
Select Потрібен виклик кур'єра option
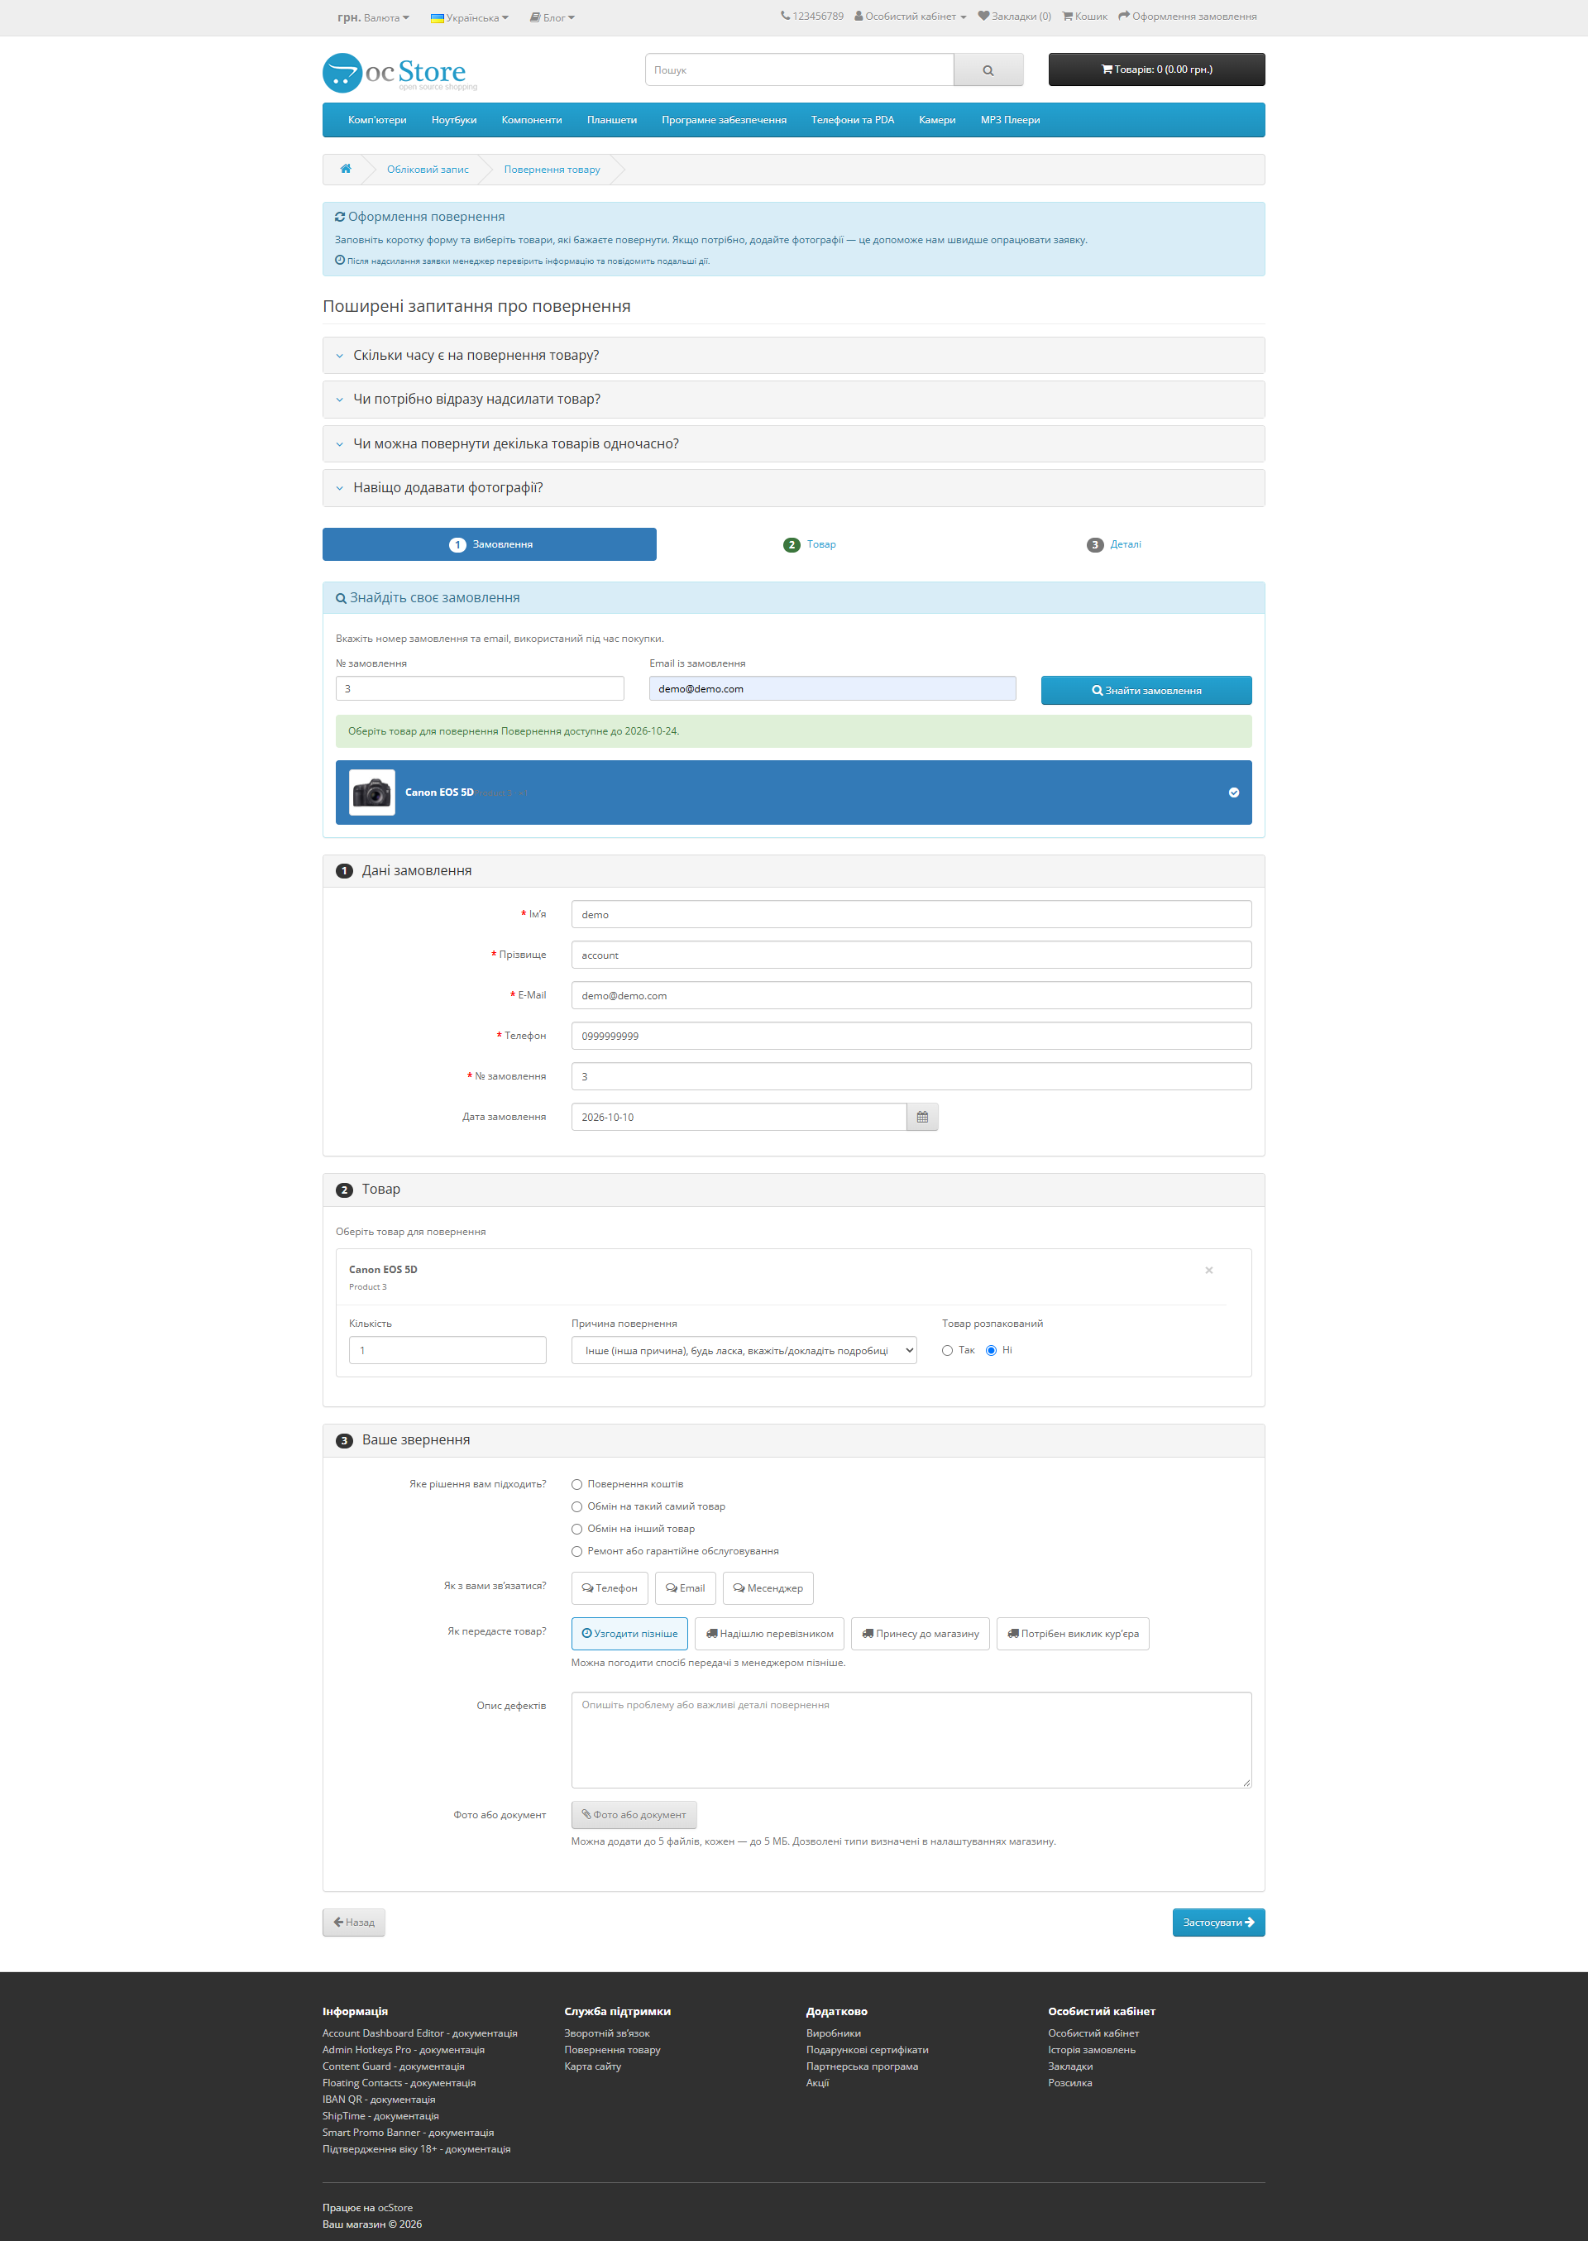coord(1073,1634)
